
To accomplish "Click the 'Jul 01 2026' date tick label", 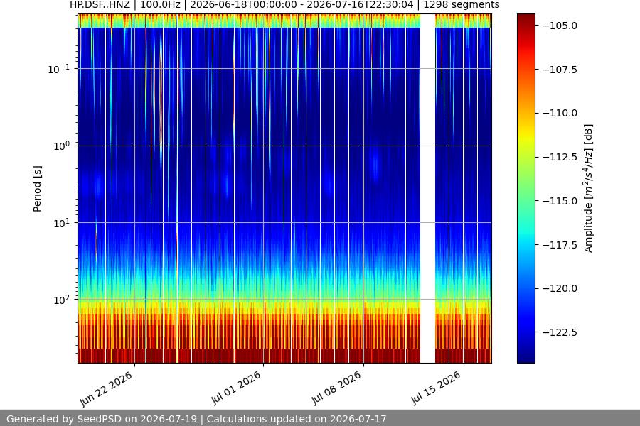I will tap(235, 388).
